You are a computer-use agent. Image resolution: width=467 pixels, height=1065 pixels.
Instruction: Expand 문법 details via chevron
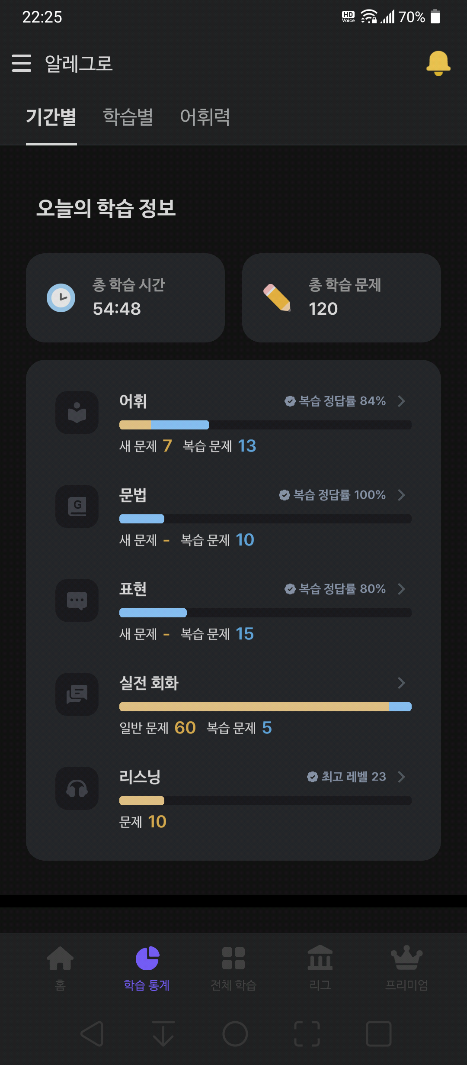click(x=401, y=495)
